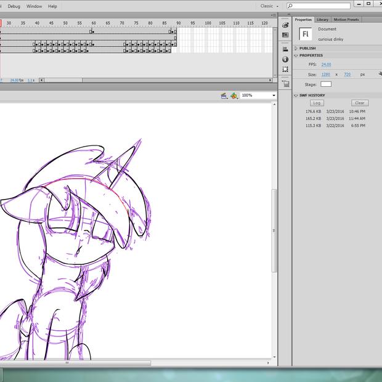Click frame 60 on the timeline ruler

point(94,23)
